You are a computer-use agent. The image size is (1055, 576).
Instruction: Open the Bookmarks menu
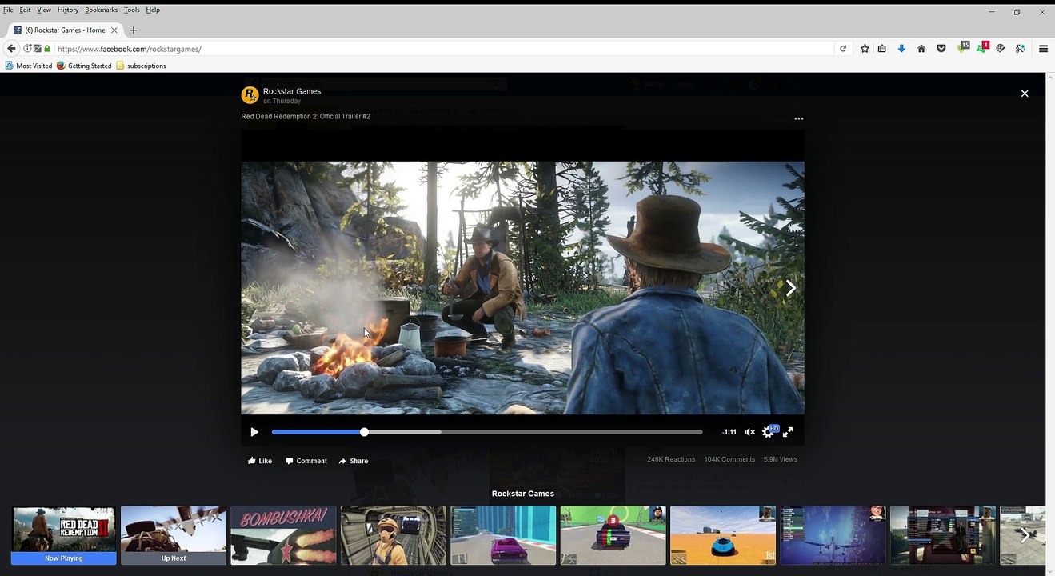click(x=101, y=10)
